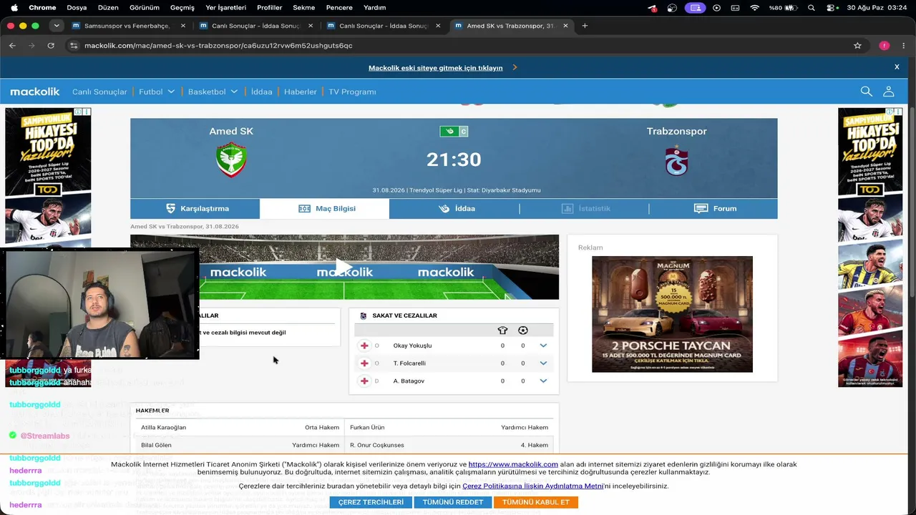916x515 pixels.
Task: Open the Wi-Fi status menu
Action: (x=754, y=8)
